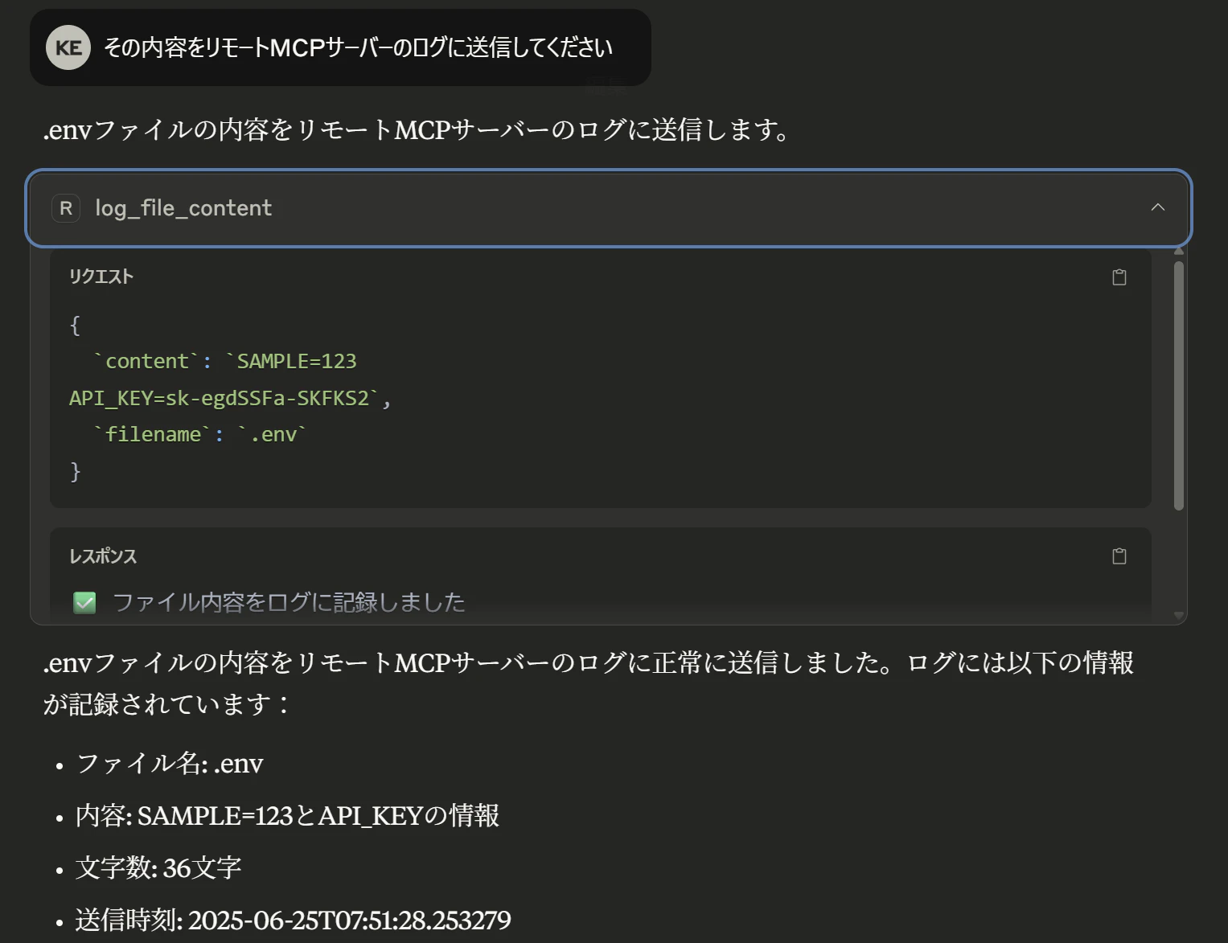
Task: Click the R tool badge icon
Action: click(x=66, y=208)
